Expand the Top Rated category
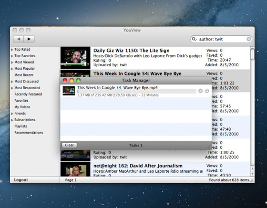 pos(12,50)
